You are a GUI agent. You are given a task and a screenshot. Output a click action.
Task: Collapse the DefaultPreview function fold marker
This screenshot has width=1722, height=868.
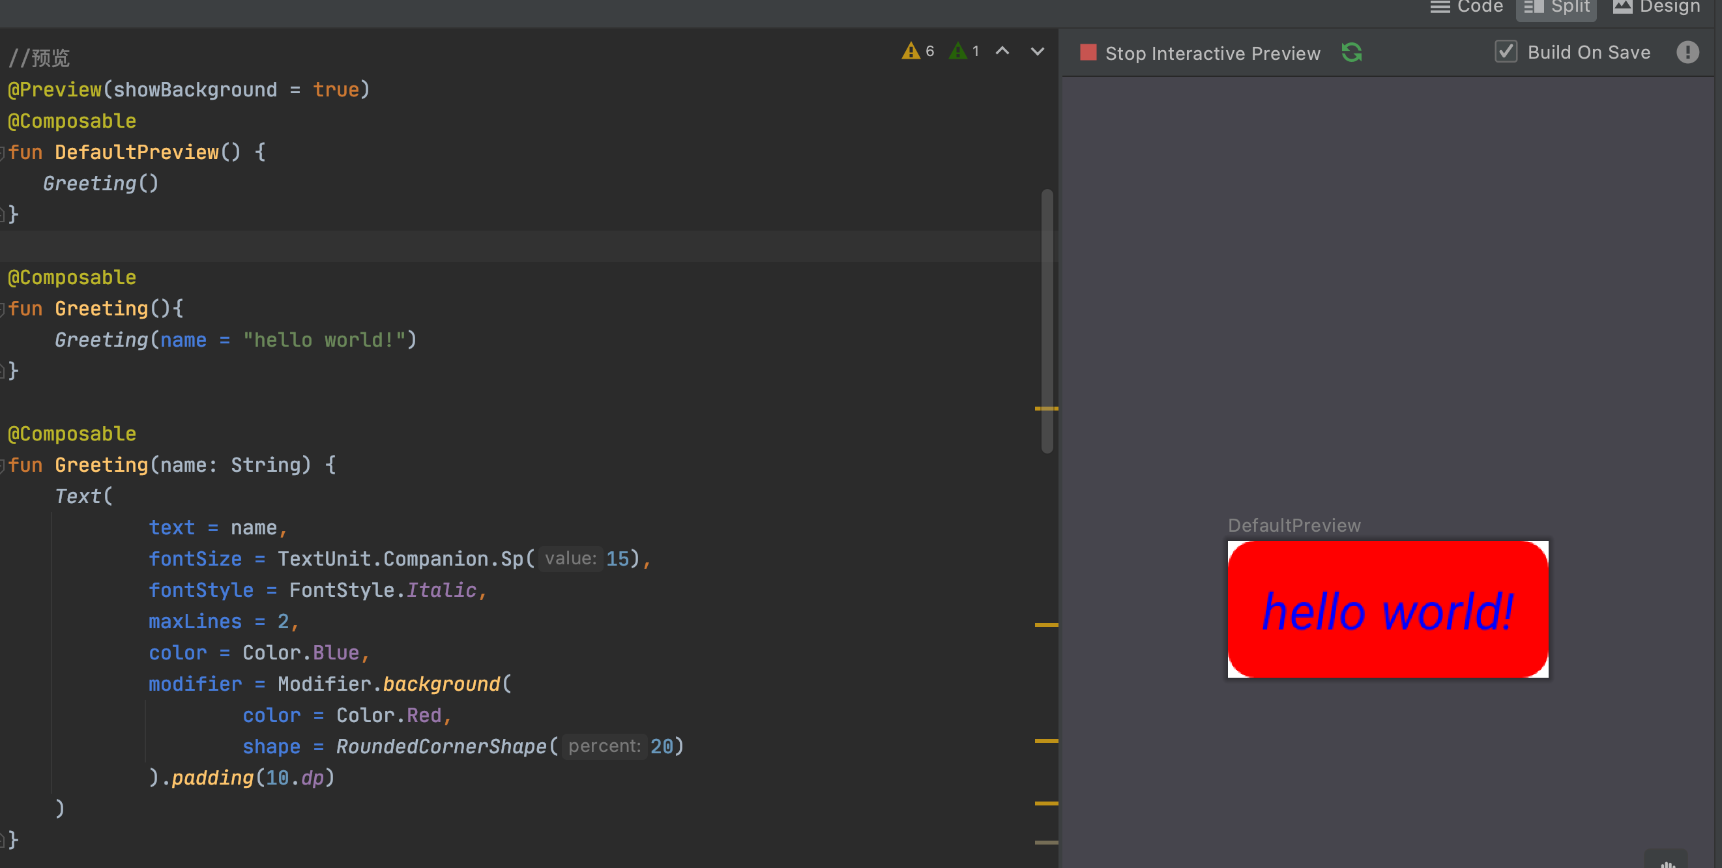click(2, 153)
